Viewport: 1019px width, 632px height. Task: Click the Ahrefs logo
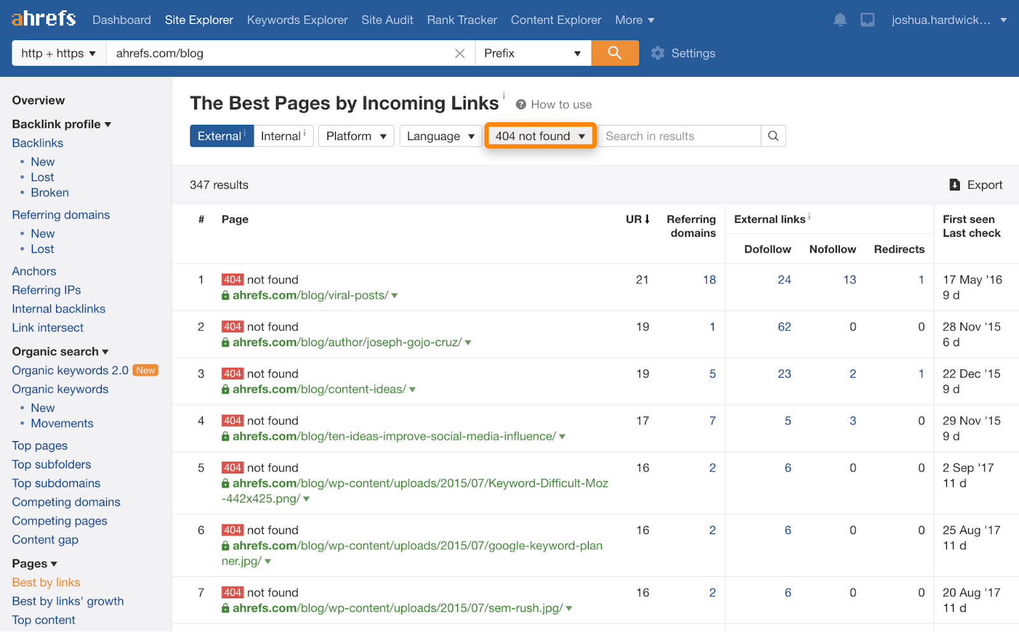[x=43, y=18]
